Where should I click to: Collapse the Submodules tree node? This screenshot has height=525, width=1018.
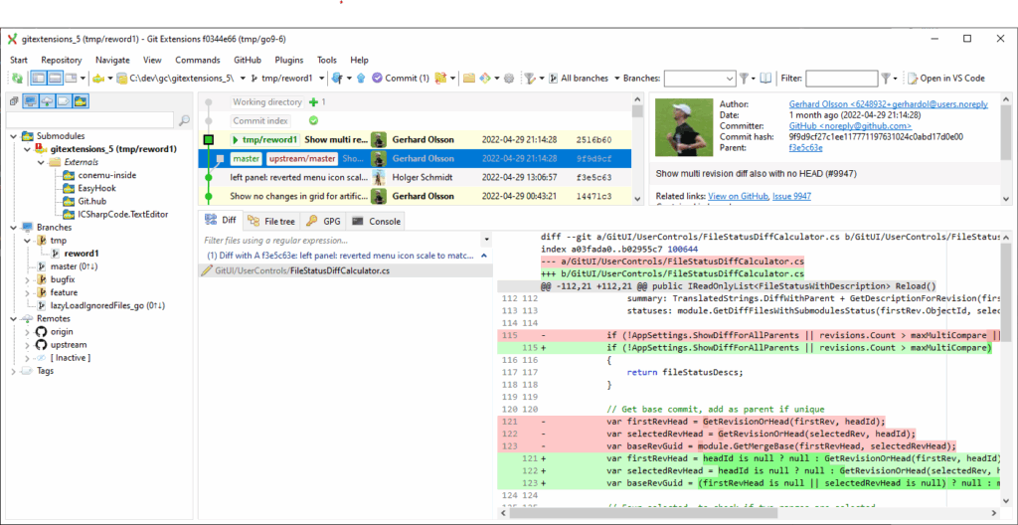tap(14, 136)
